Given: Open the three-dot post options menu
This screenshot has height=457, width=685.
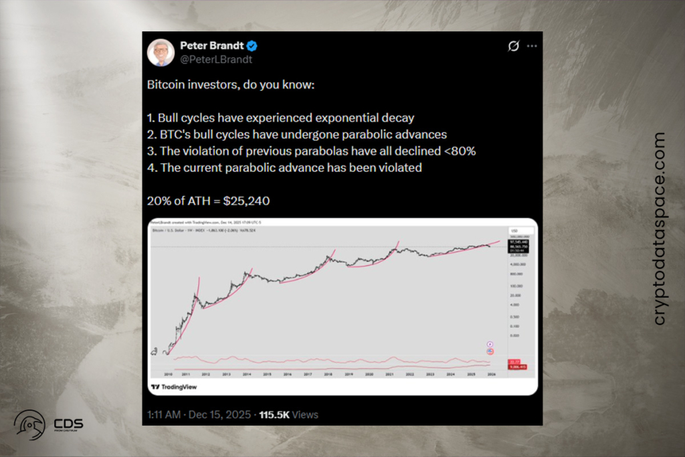Looking at the screenshot, I should coord(532,45).
